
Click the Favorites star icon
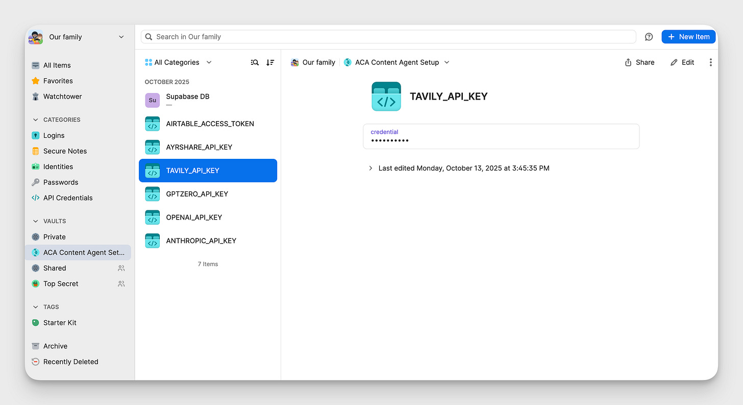(x=35, y=81)
